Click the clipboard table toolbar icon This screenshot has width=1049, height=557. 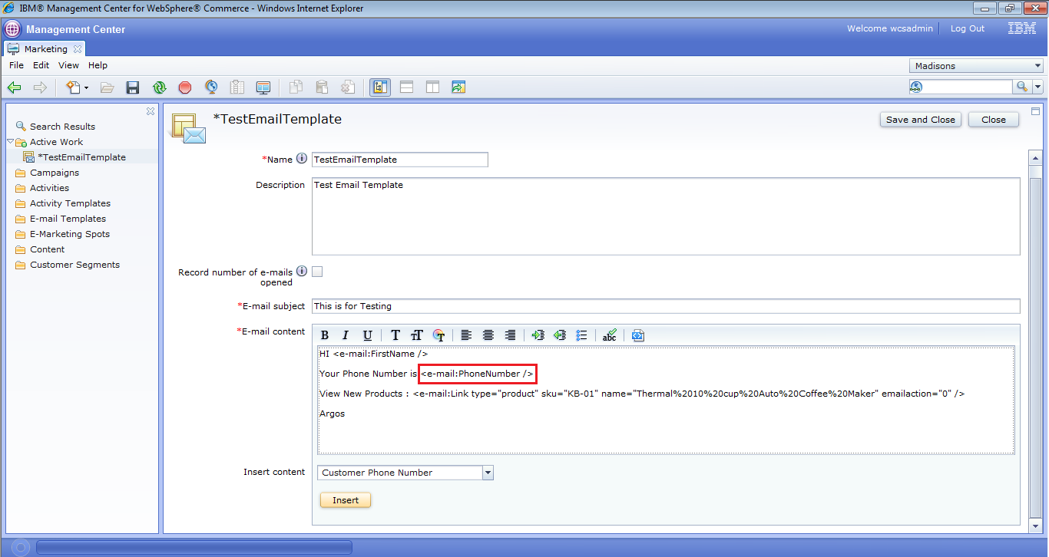[237, 87]
